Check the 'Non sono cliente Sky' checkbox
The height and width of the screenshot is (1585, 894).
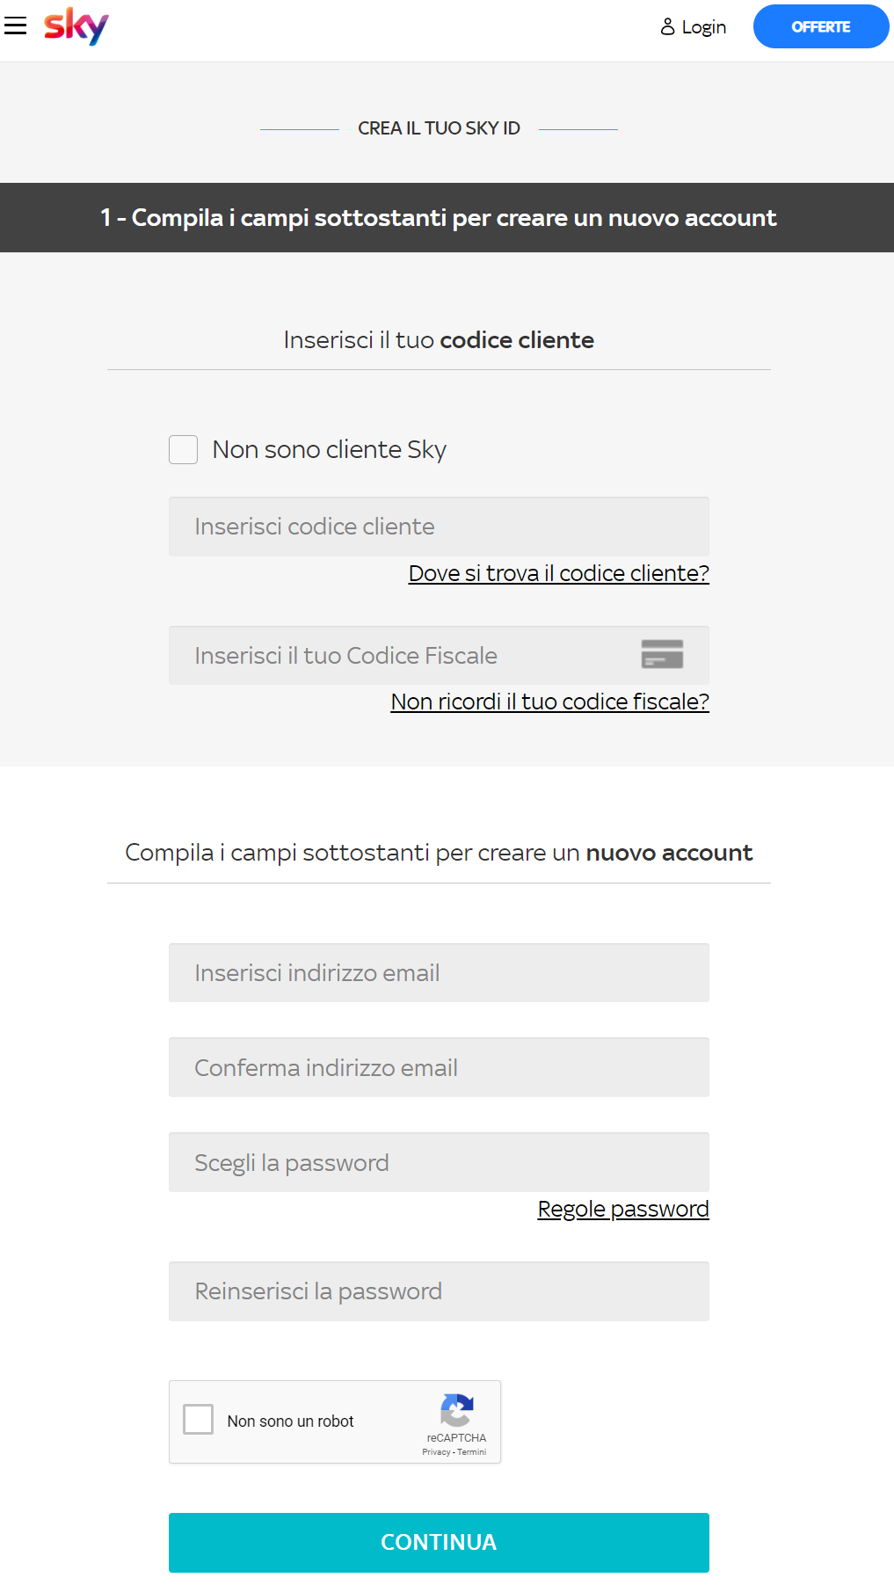tap(183, 449)
